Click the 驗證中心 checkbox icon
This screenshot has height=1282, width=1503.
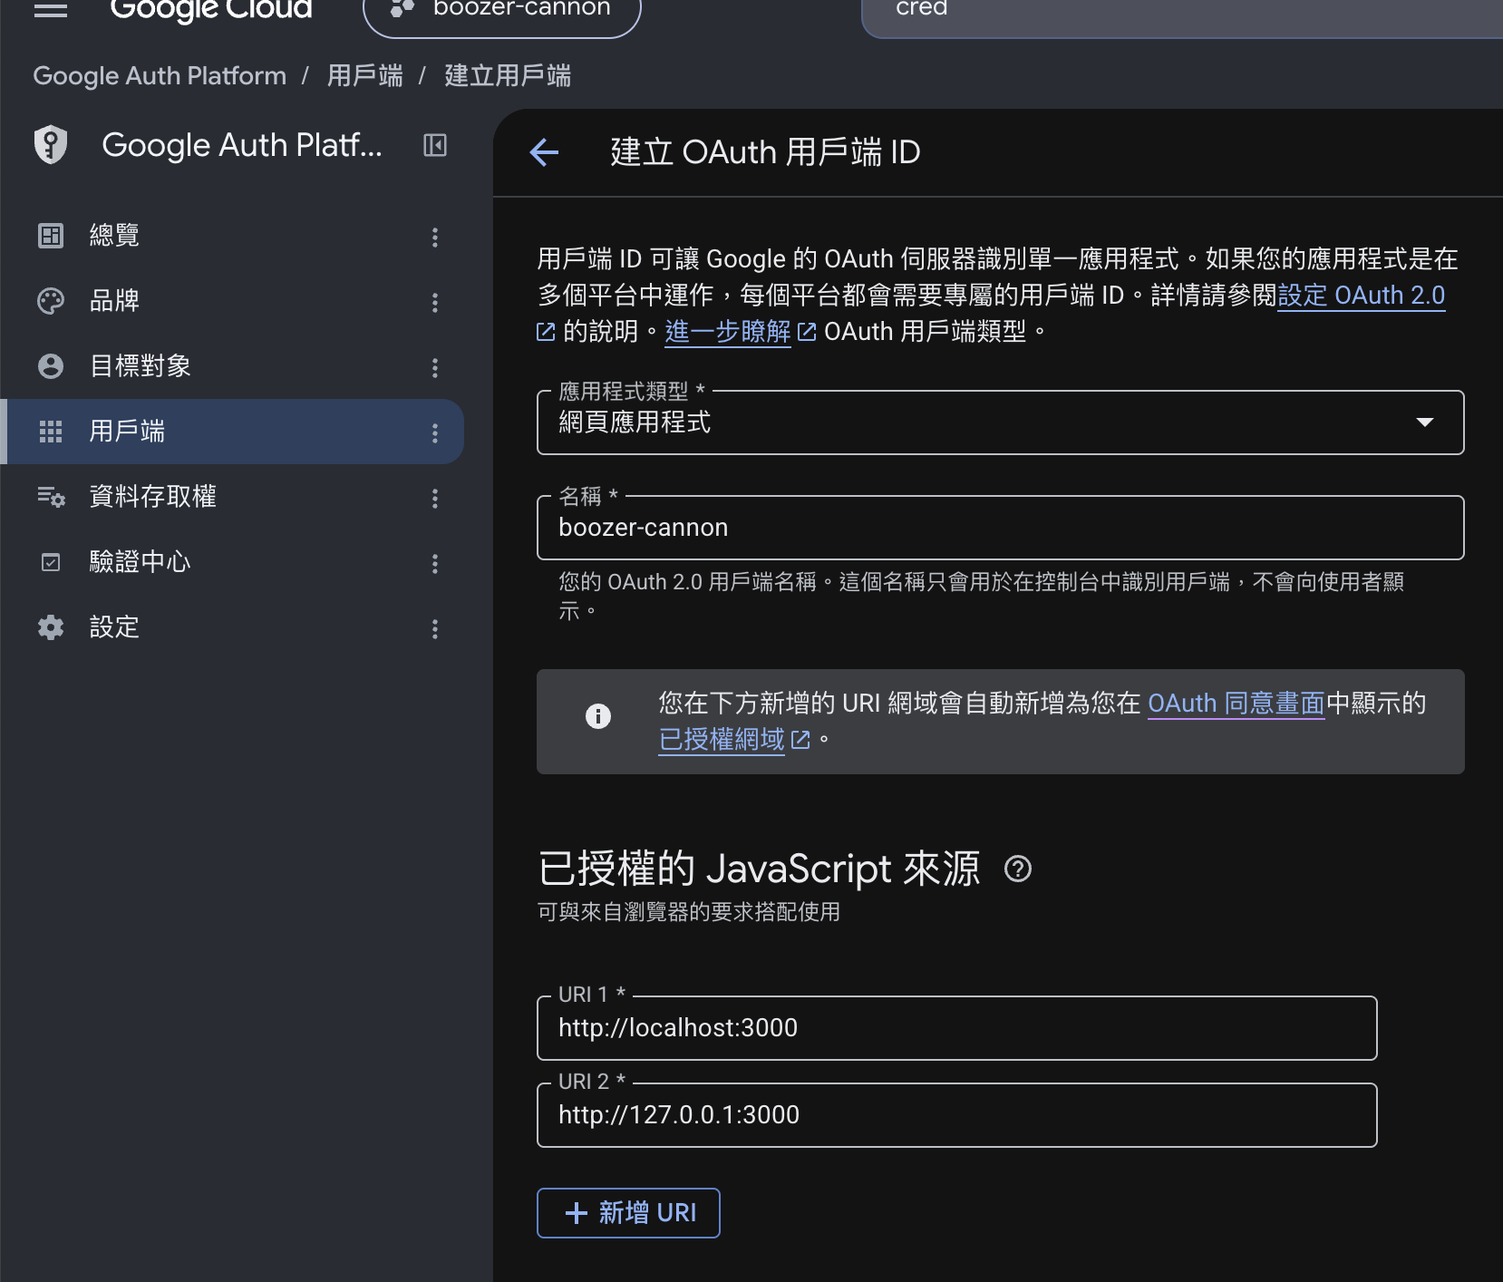51,562
